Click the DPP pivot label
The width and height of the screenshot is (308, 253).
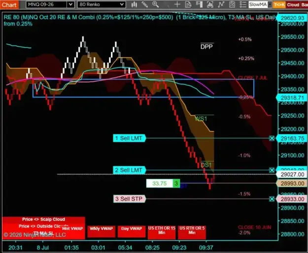[206, 46]
